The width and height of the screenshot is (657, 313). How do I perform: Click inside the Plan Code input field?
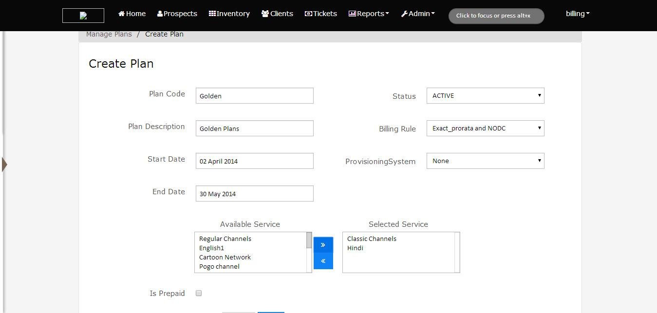coord(254,95)
